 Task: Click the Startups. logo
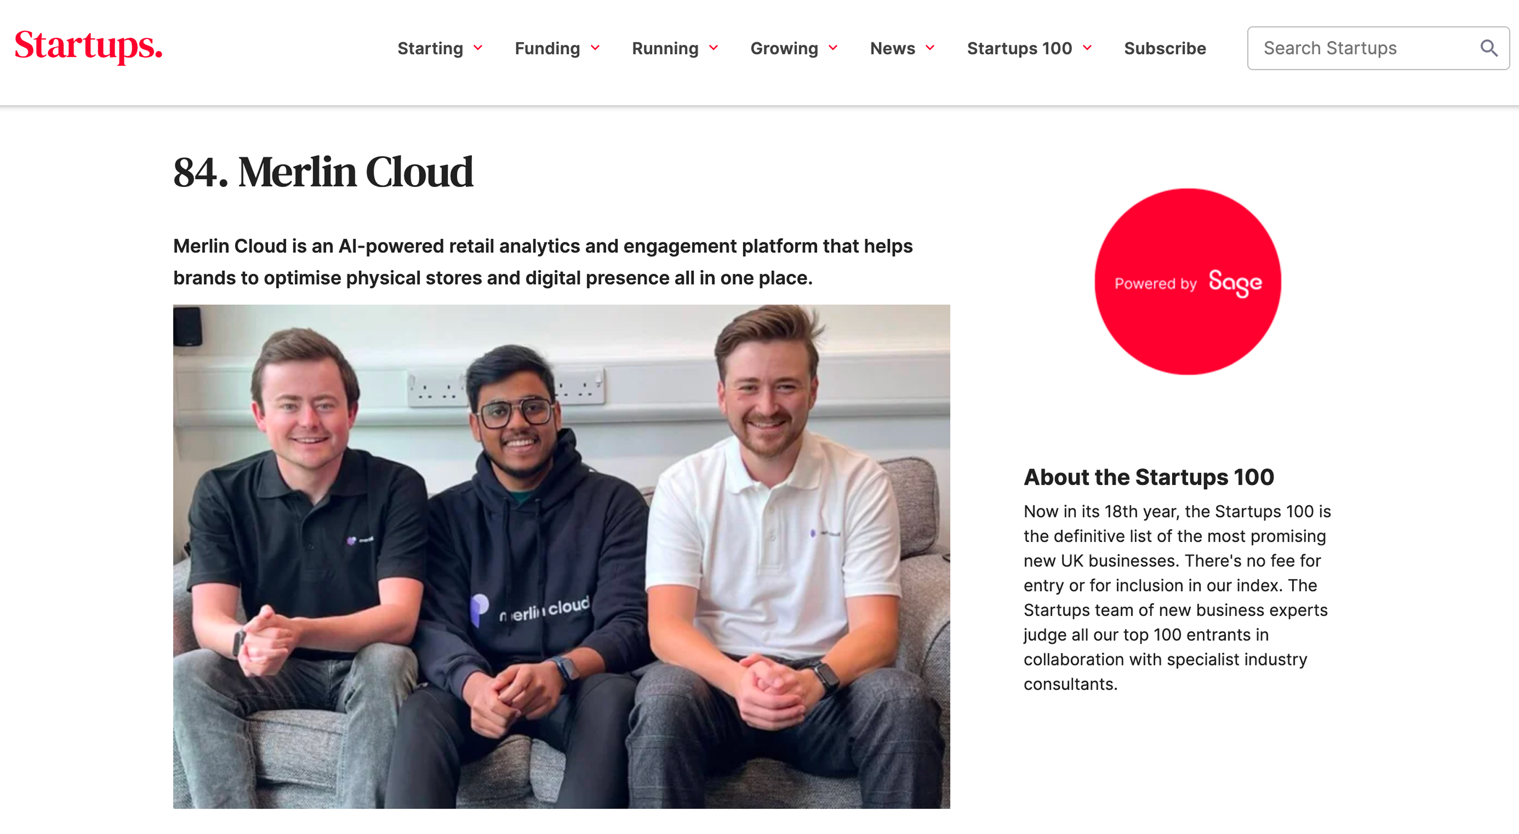pos(88,46)
